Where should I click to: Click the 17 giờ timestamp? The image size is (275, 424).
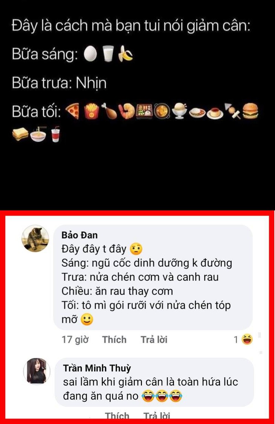coord(75,339)
